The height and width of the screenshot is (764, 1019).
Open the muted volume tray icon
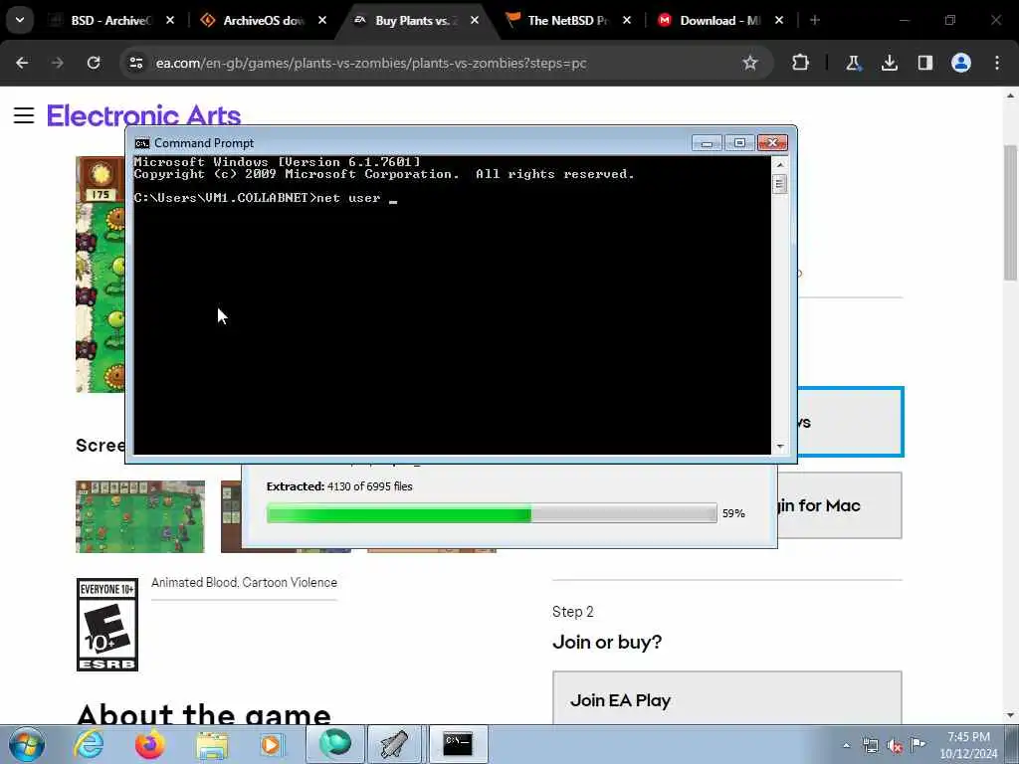(x=895, y=745)
